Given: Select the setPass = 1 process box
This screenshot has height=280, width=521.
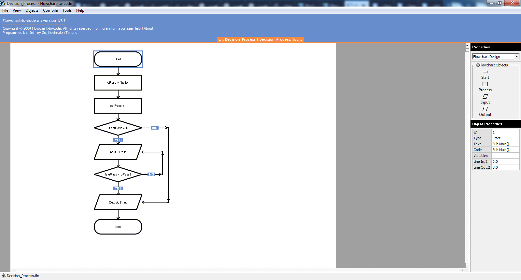Looking at the screenshot, I should [x=118, y=106].
